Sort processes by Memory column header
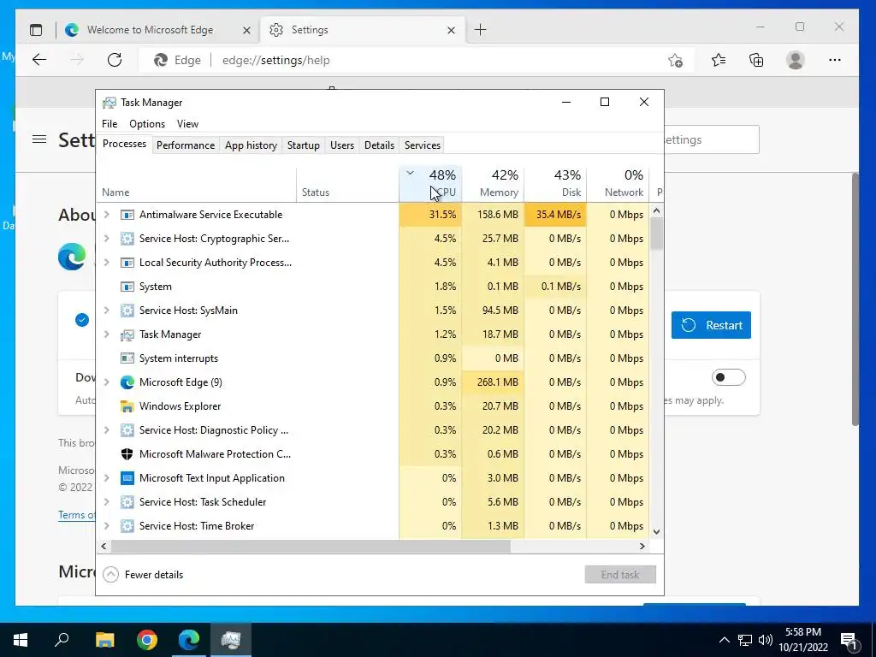 click(494, 184)
